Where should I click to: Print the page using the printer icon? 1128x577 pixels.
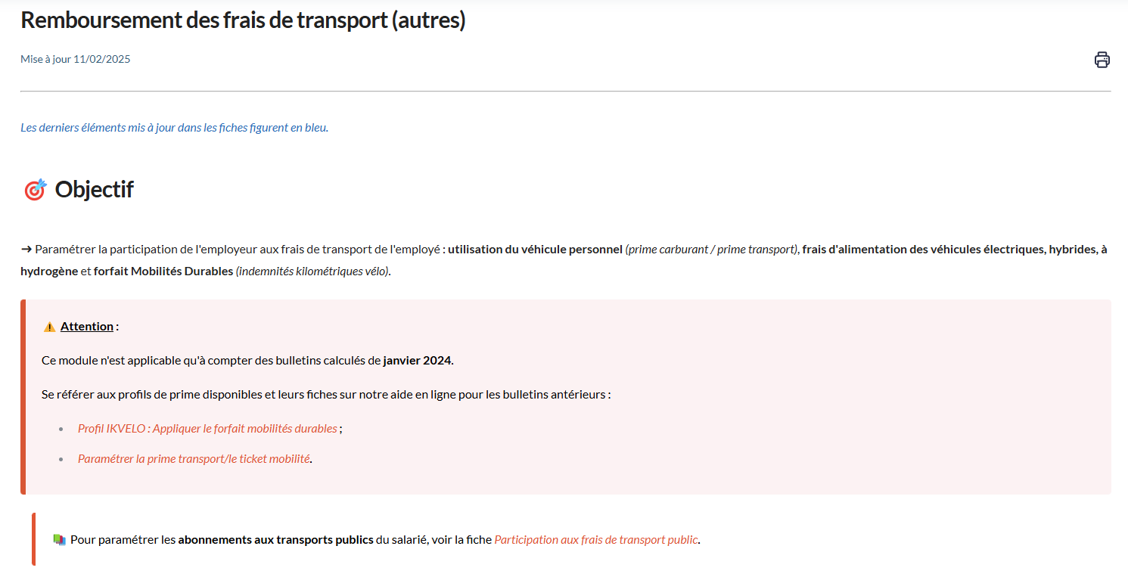point(1102,60)
